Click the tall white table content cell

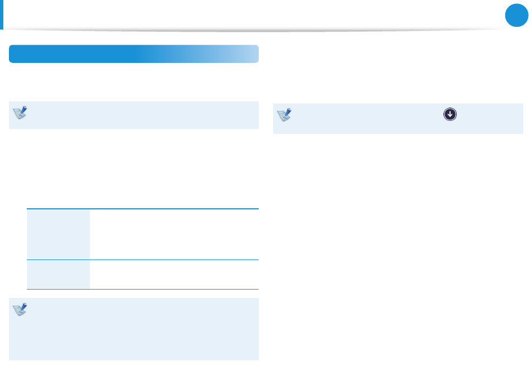[175, 234]
